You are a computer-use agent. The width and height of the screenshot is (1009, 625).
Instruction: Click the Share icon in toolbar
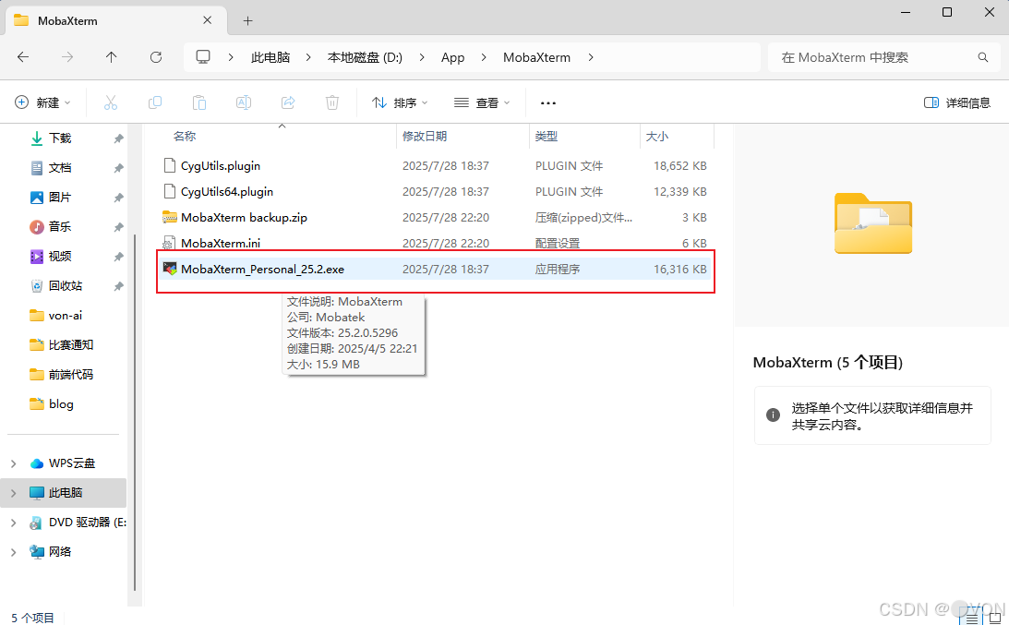(288, 102)
